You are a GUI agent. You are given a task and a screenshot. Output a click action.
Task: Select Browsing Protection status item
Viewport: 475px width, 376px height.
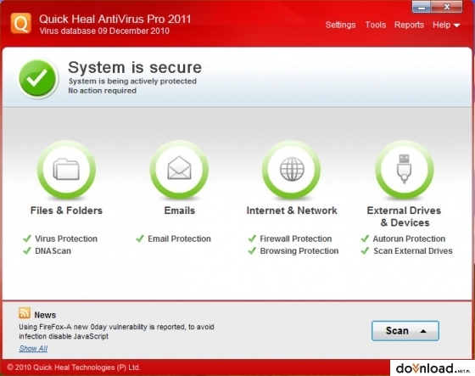pyautogui.click(x=293, y=250)
